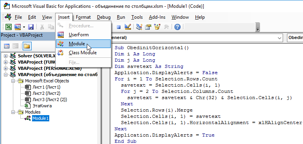
Task: Open the Obedin... procedure dropdown box
Action: [x=295, y=38]
